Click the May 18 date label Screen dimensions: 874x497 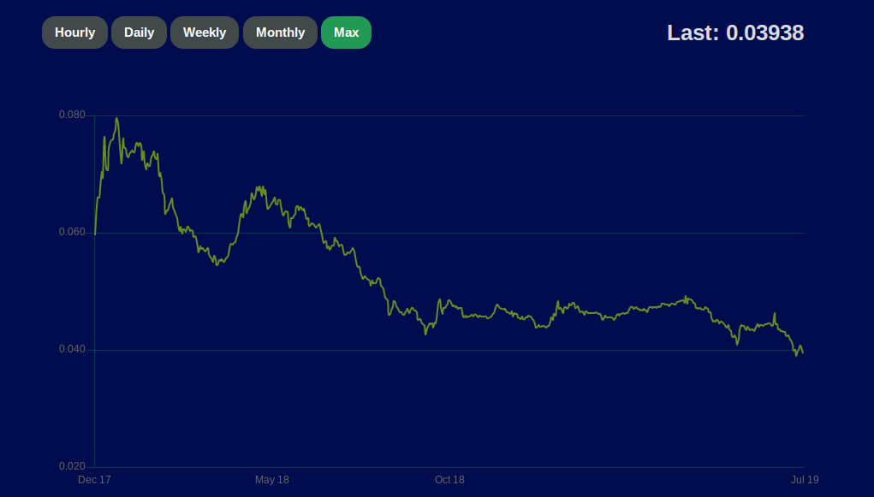(272, 480)
